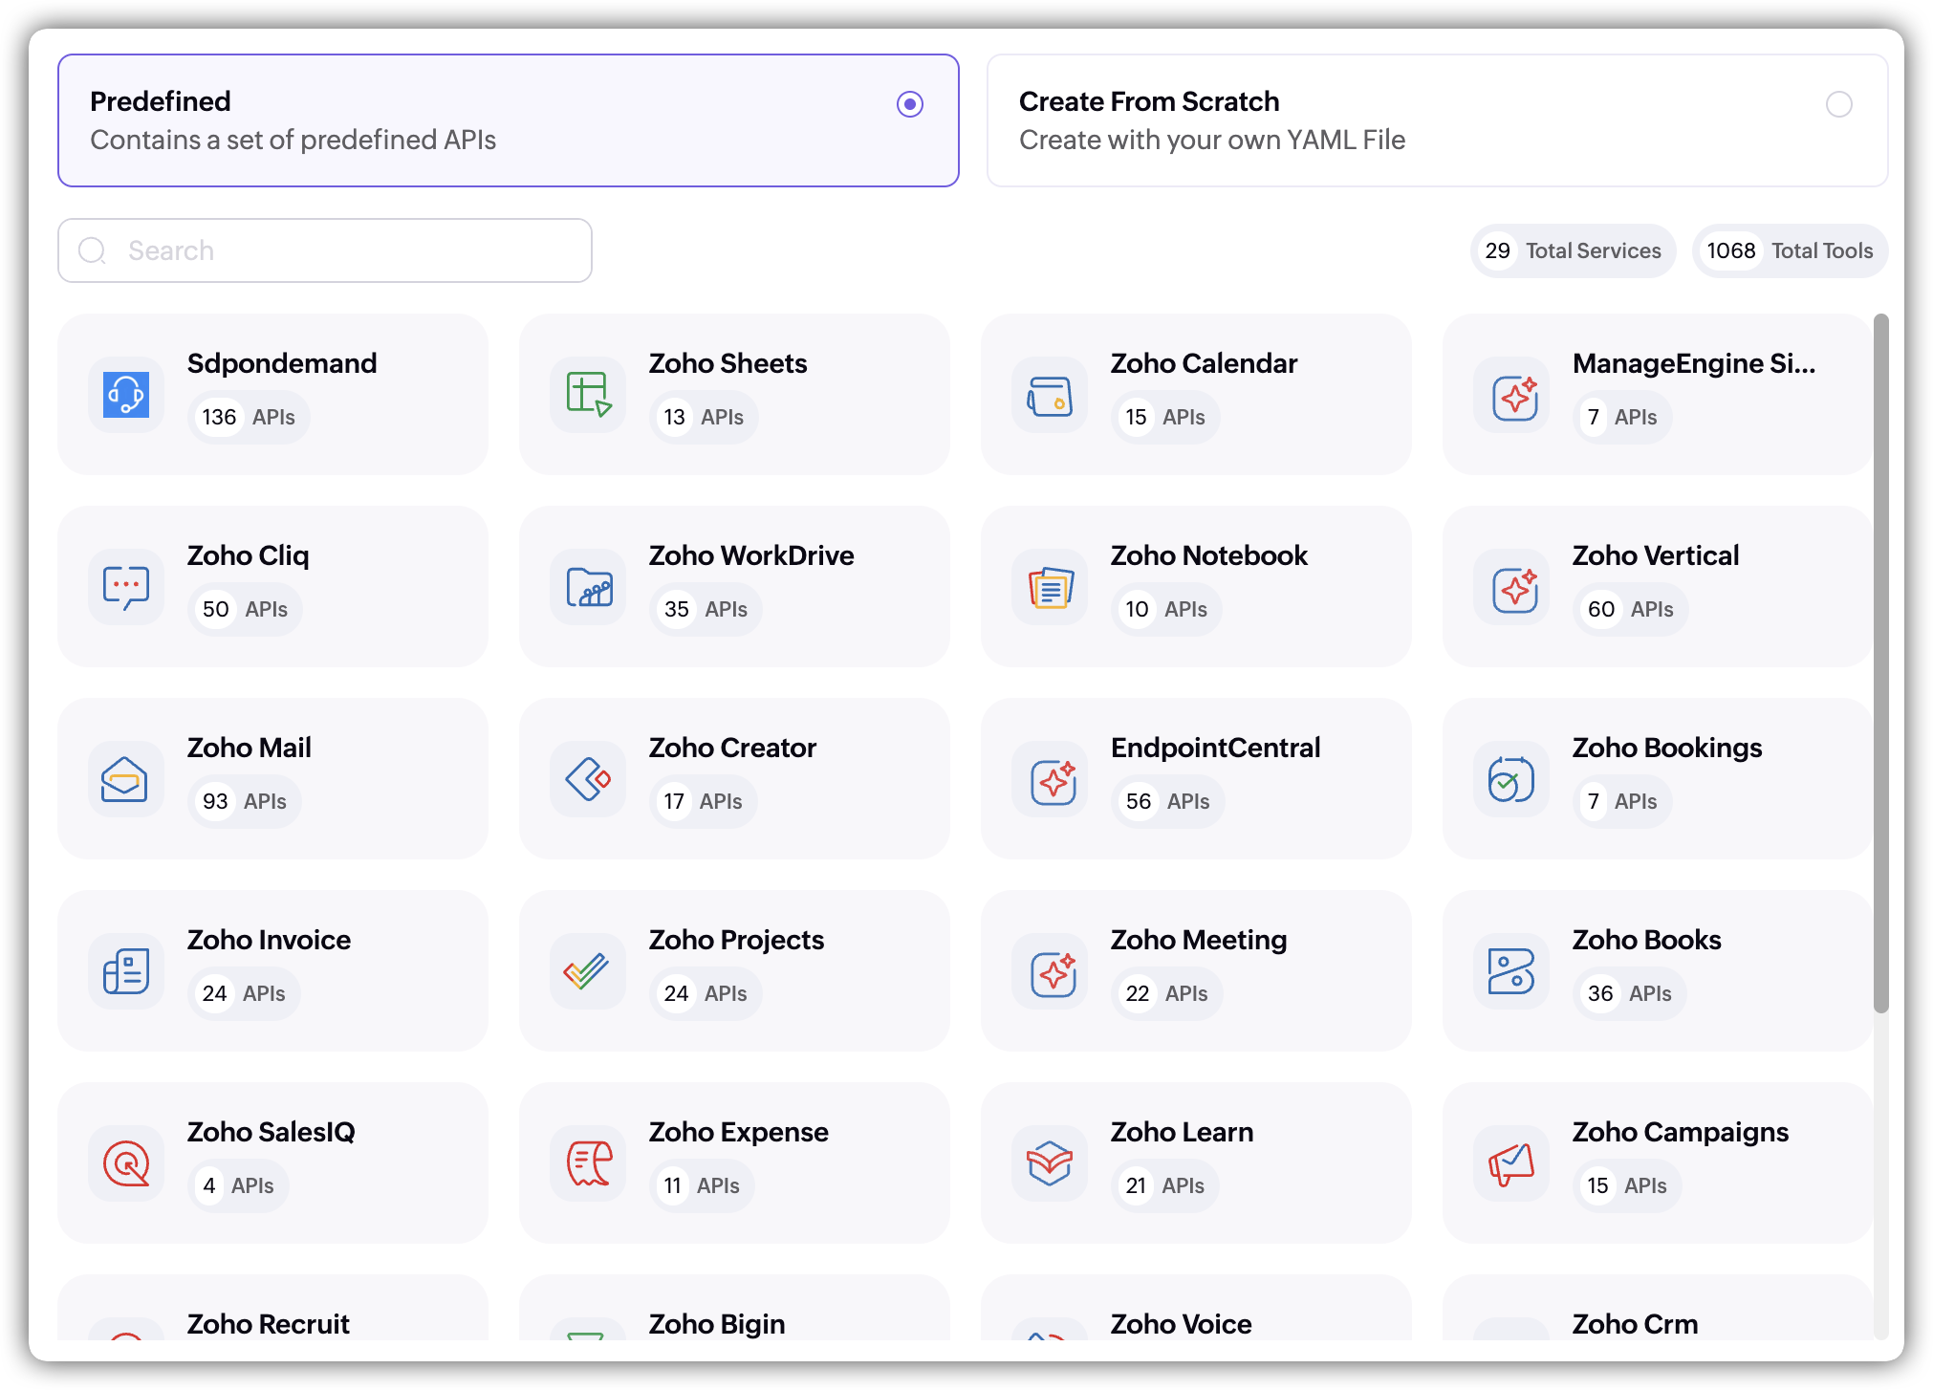The width and height of the screenshot is (1933, 1390).
Task: Click the Search services input field
Action: coord(354,250)
